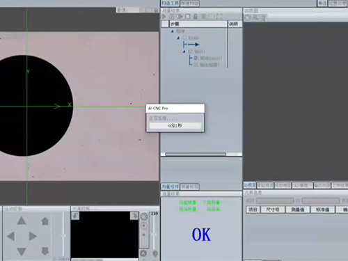348x261 pixels.
Task: Click the 步骤 column header
Action: [x=198, y=24]
